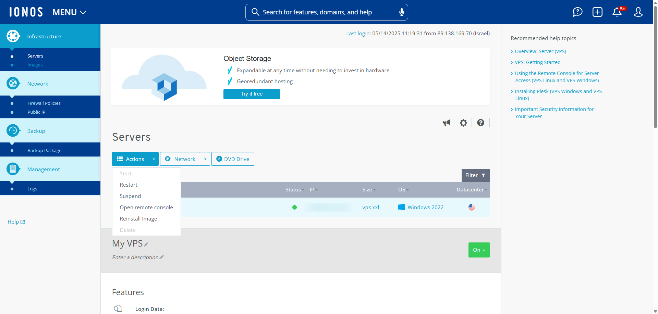
Task: Sort by the Status column header
Action: (x=294, y=189)
